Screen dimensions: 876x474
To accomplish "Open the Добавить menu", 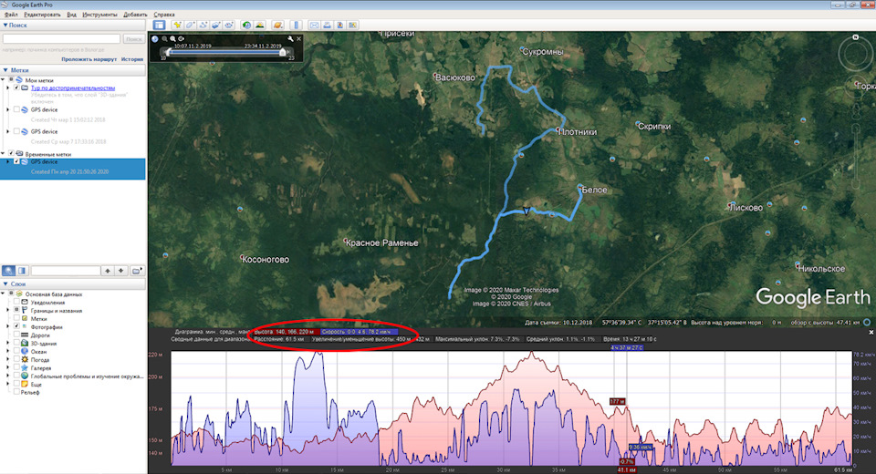I will 135,15.
